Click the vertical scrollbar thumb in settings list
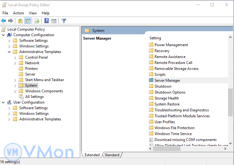Viewport: 234px width, 165px height. coord(231,103)
